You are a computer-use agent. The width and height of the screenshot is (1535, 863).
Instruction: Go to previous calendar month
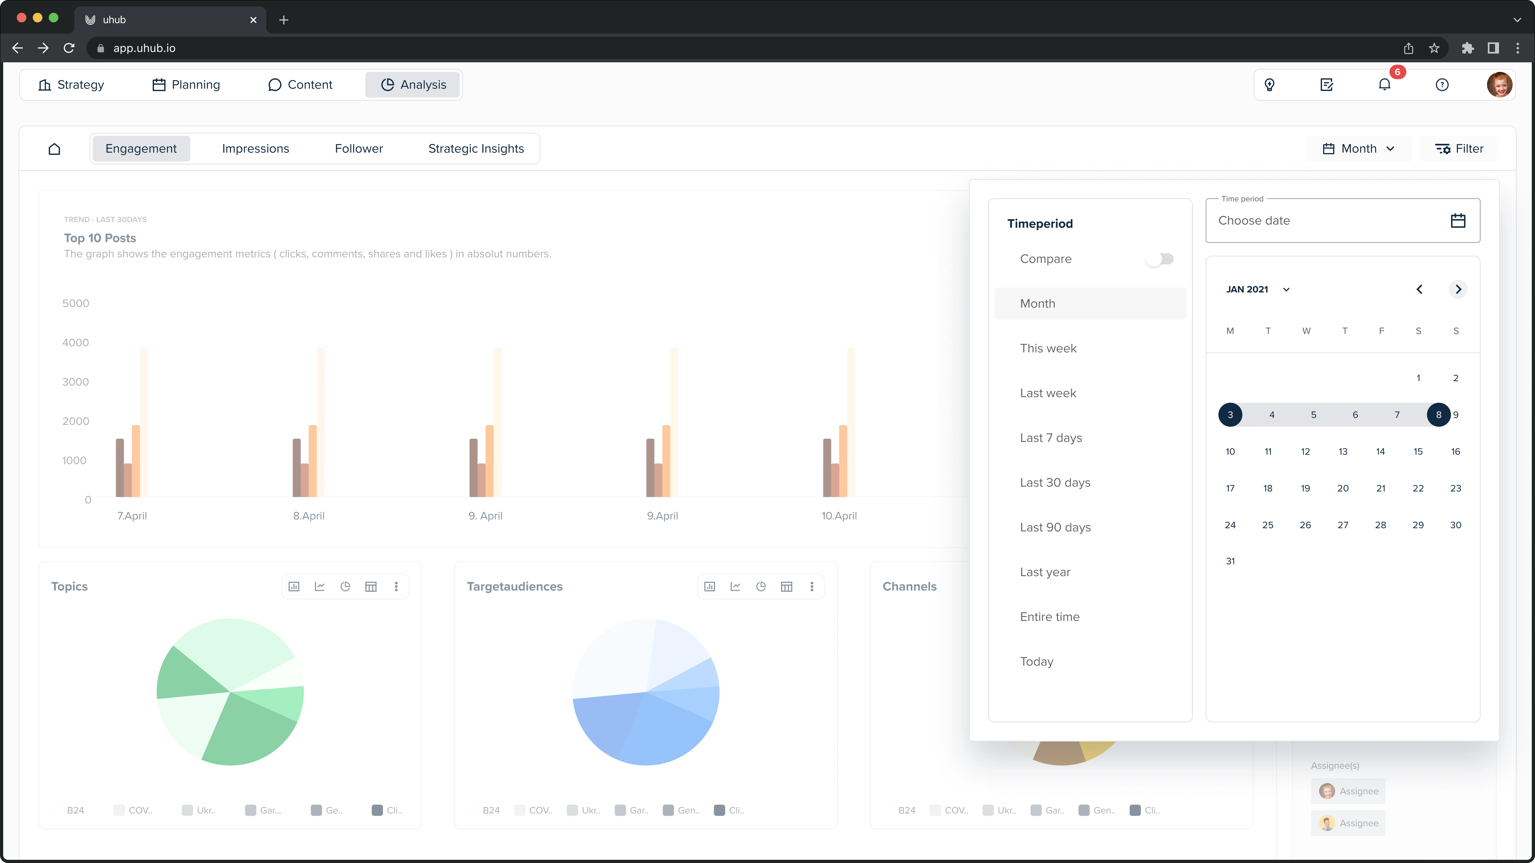pyautogui.click(x=1419, y=290)
